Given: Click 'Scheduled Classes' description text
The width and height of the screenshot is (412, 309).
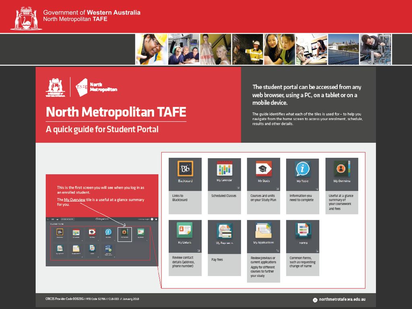Looking at the screenshot, I should point(224,196).
